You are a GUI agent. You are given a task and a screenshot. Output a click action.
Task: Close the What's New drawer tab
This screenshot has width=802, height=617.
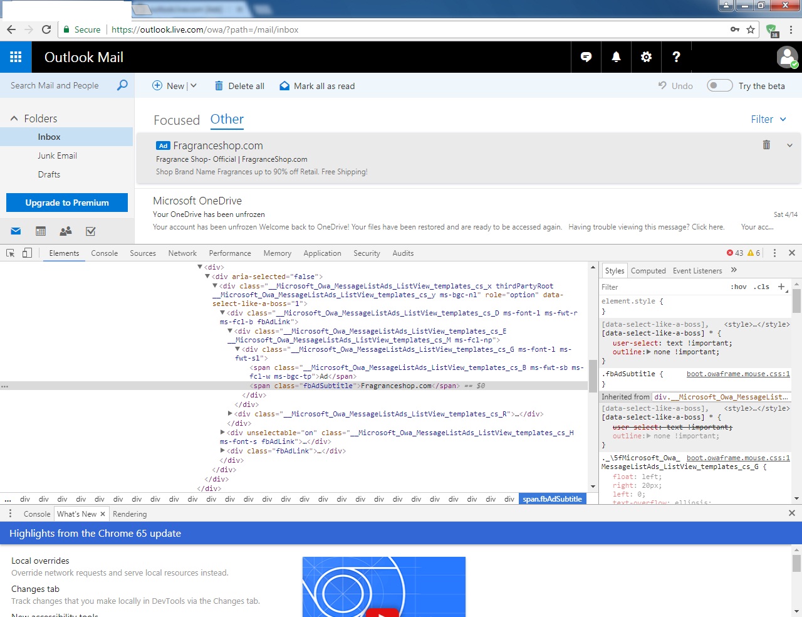tap(103, 514)
